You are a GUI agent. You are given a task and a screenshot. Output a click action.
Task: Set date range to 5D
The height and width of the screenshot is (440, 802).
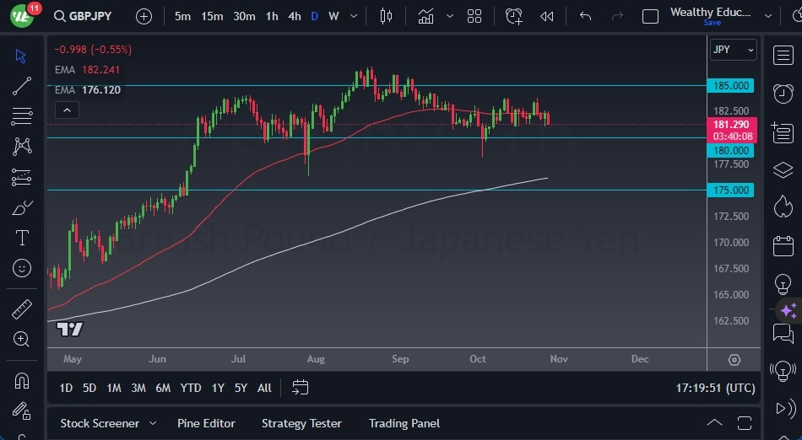pyautogui.click(x=89, y=388)
